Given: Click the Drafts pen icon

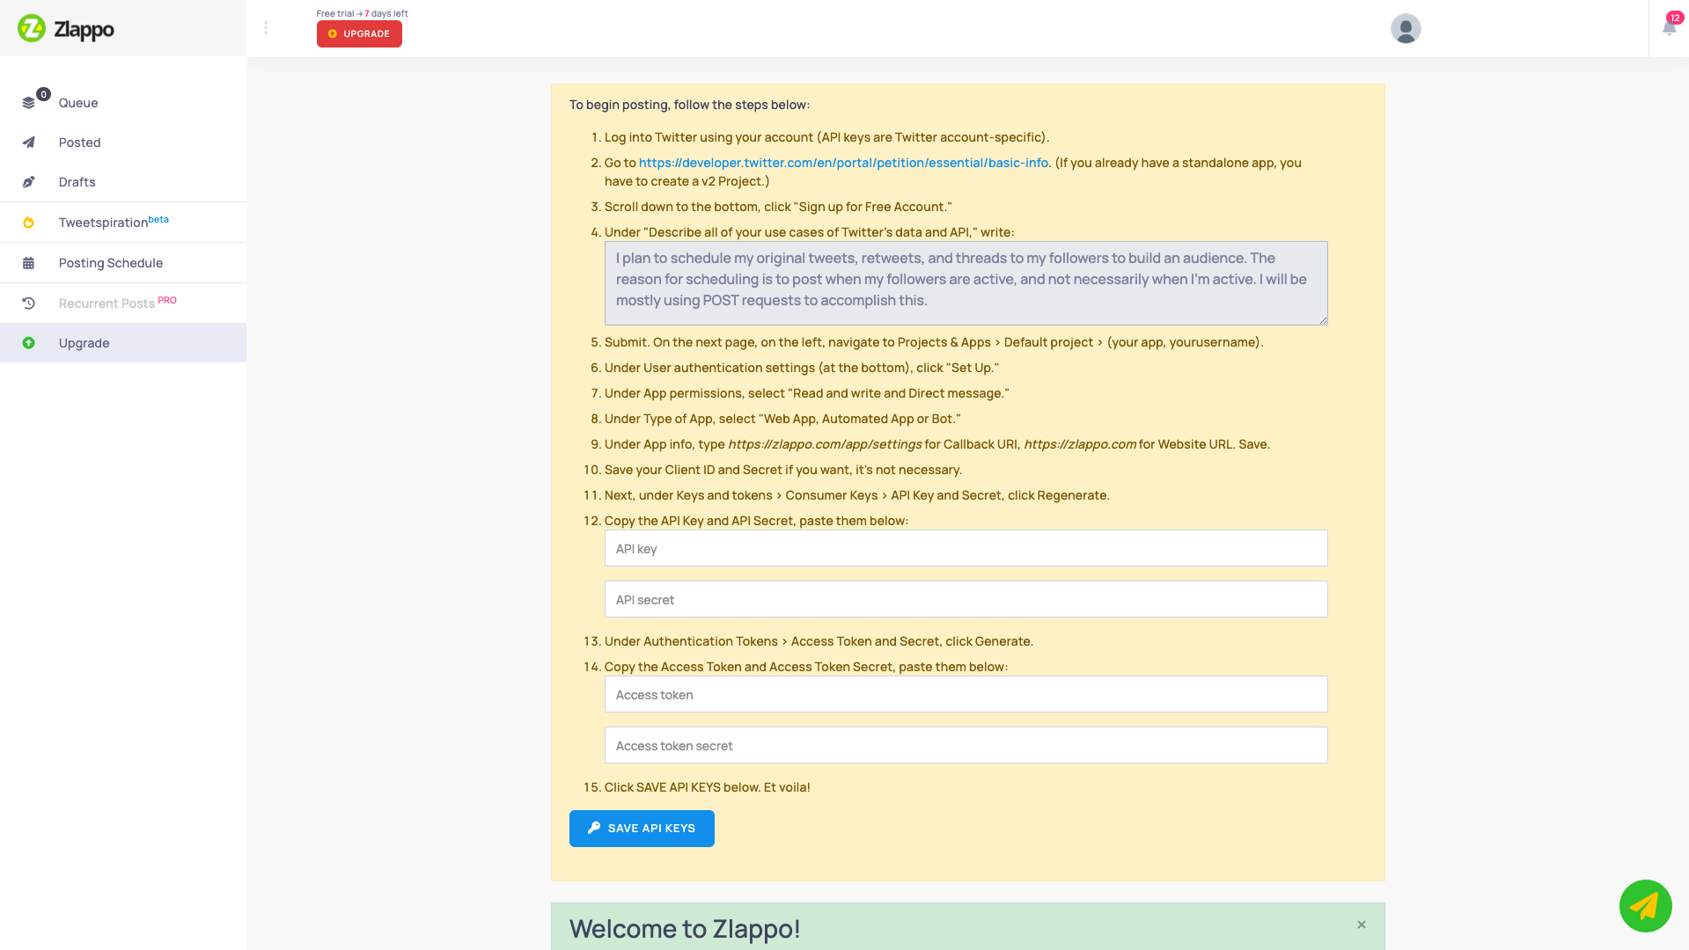Looking at the screenshot, I should (28, 182).
